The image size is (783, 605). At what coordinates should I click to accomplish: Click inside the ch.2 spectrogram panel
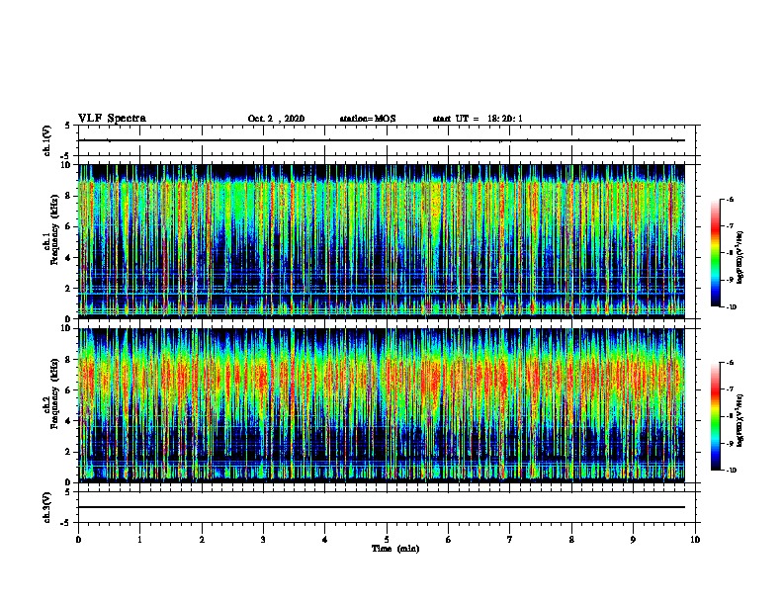point(382,405)
